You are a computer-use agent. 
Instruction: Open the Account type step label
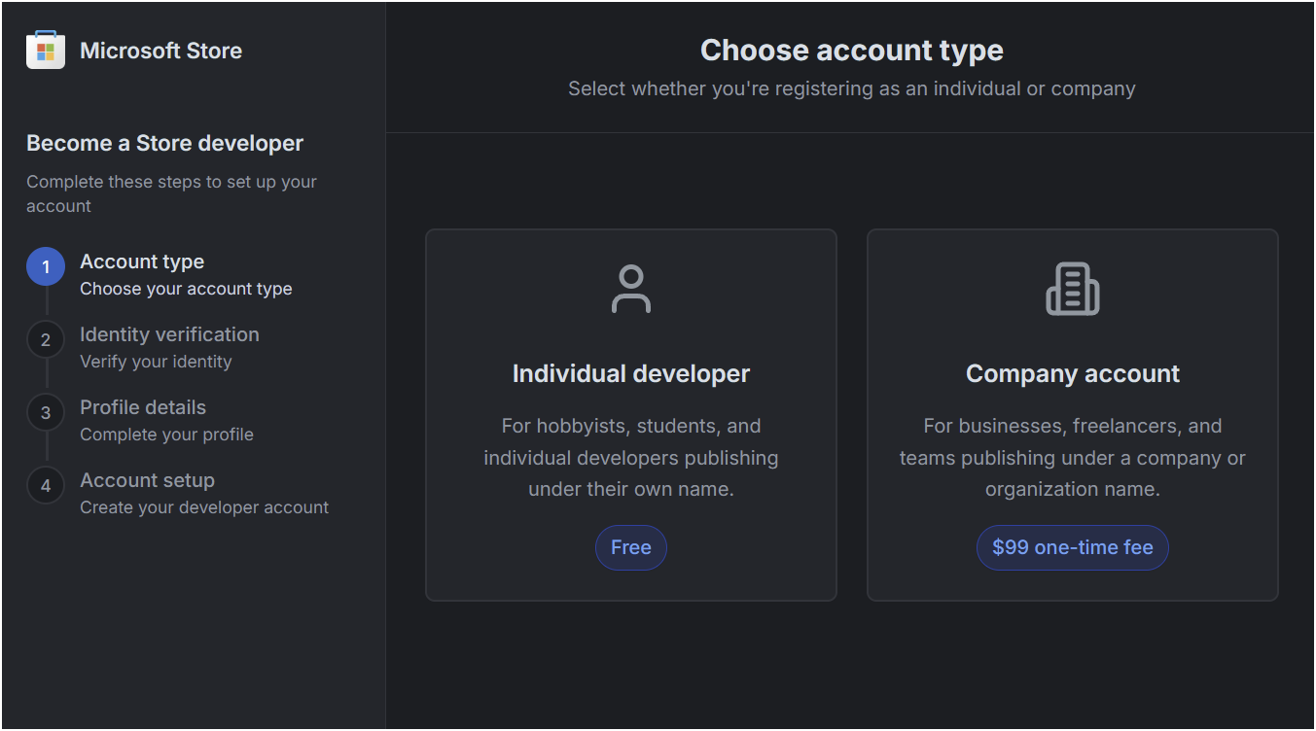[142, 261]
